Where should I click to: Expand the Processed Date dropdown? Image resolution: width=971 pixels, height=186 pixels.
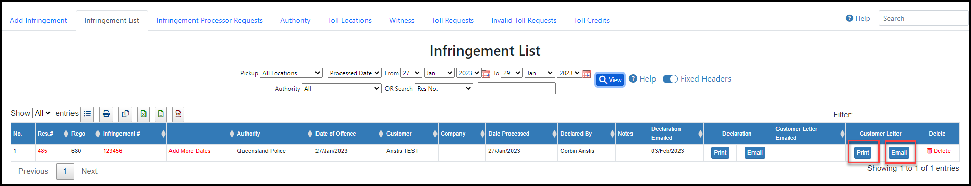pos(354,73)
